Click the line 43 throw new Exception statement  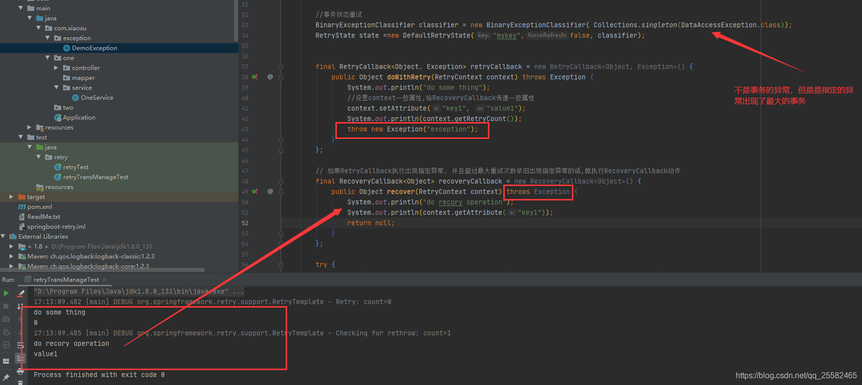tap(412, 129)
